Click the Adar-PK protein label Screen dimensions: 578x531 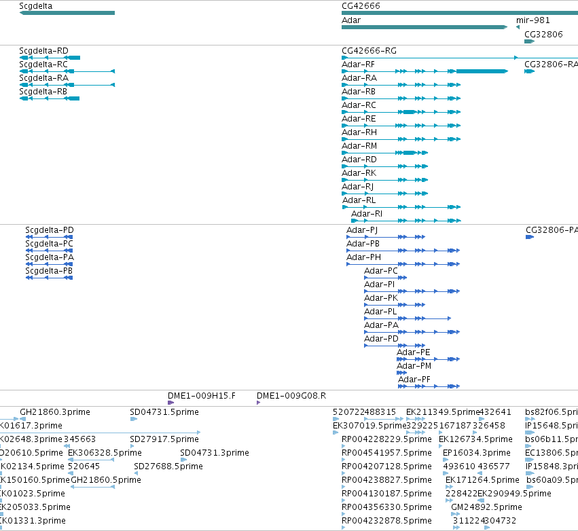click(x=381, y=299)
